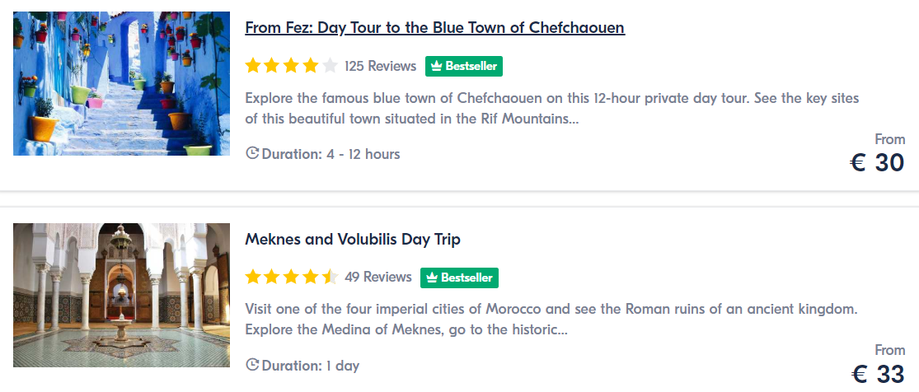Click the Bestseller badge on Meknes trip
Viewport: 919px width, 392px height.
(x=460, y=278)
